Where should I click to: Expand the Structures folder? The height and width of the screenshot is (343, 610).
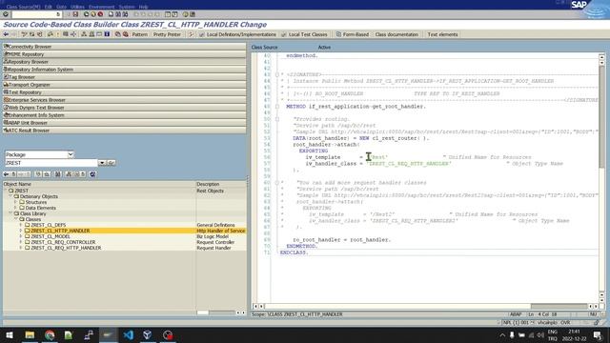(x=16, y=202)
